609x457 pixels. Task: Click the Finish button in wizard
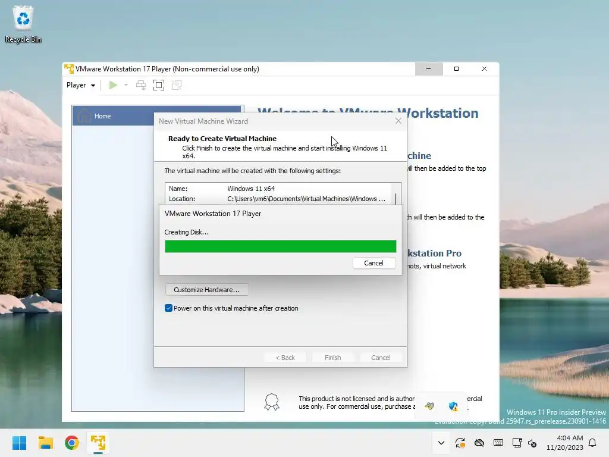click(x=333, y=358)
